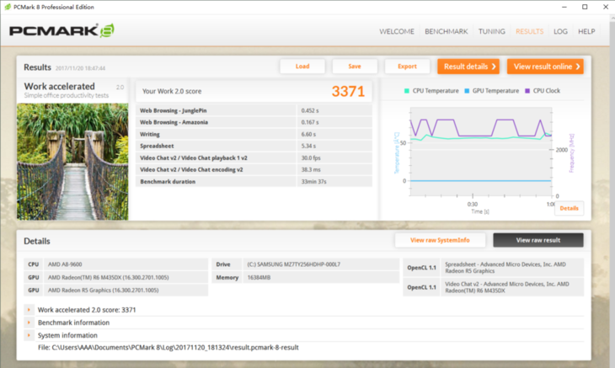615x368 pixels.
Task: Expand the Benchmark information section
Action: point(30,323)
